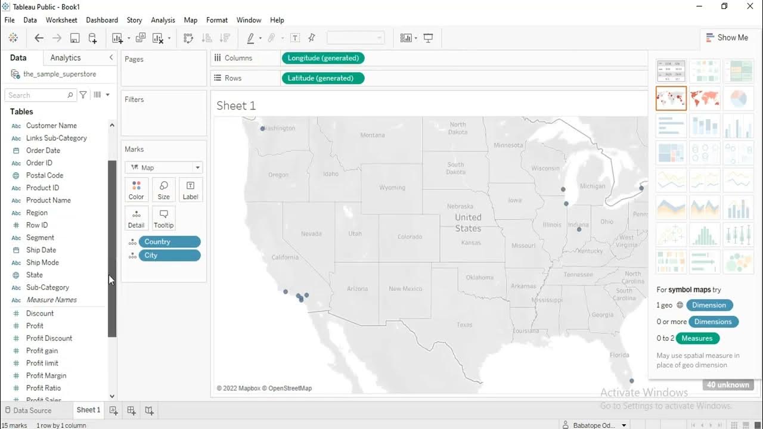Save the workbook with the disk icon

75,38
